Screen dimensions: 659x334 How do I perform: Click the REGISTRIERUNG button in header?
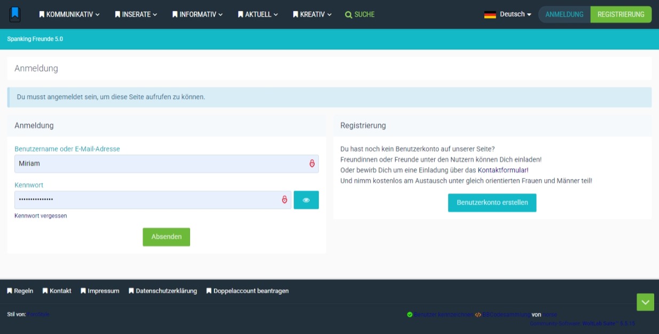621,14
